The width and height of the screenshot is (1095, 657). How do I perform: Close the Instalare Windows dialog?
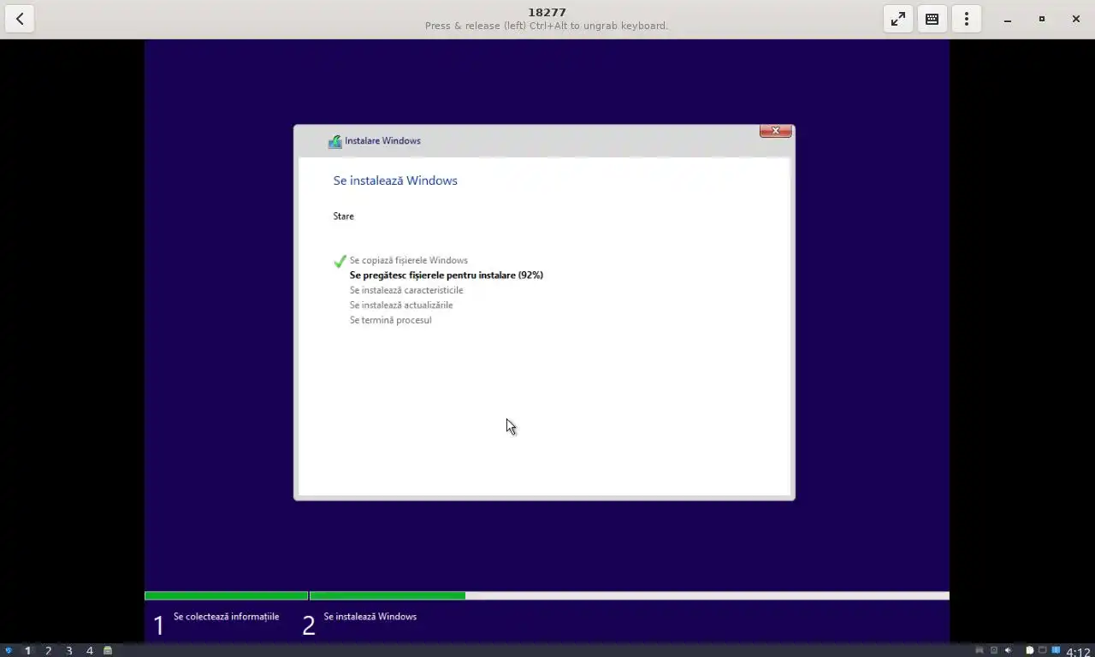(x=775, y=131)
